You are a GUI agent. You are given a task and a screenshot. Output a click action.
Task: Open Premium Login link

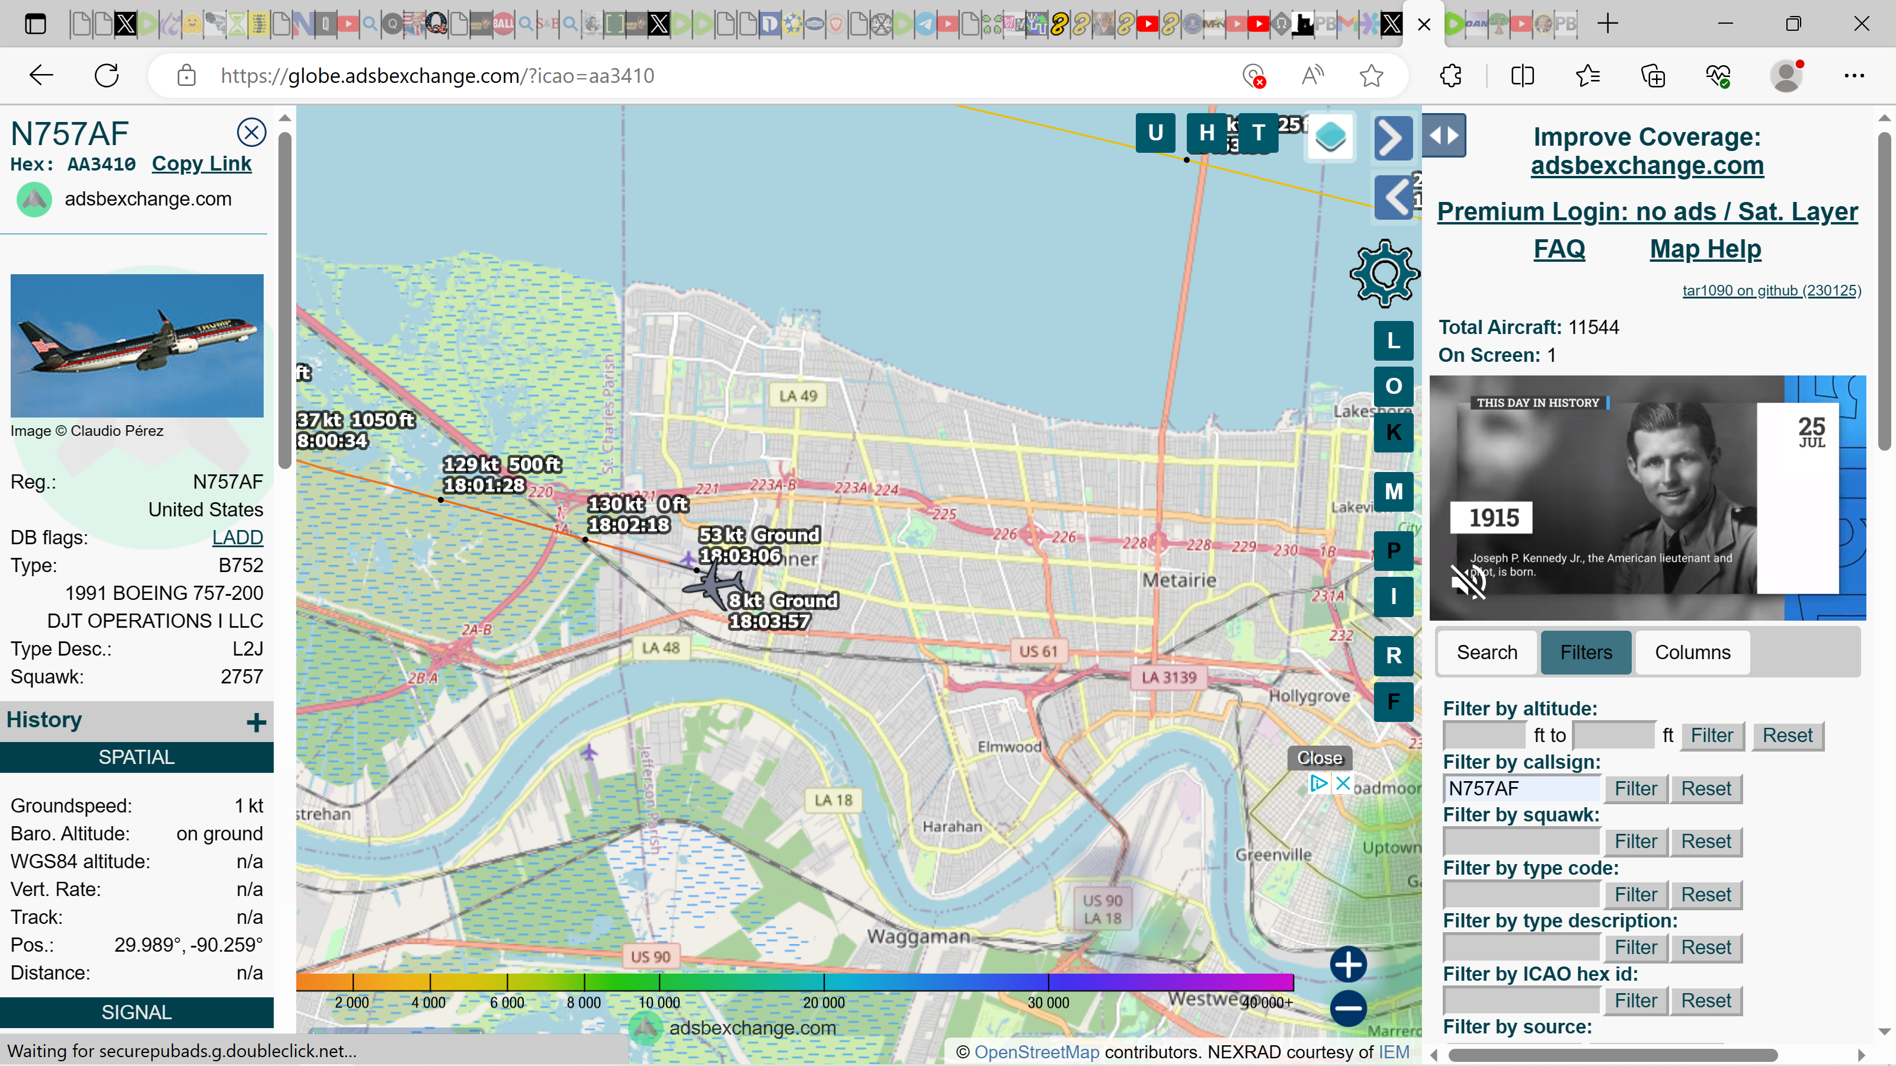1647,212
